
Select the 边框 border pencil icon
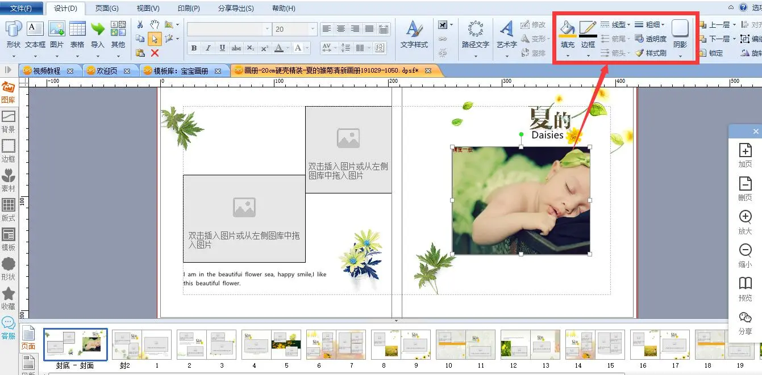pyautogui.click(x=588, y=28)
